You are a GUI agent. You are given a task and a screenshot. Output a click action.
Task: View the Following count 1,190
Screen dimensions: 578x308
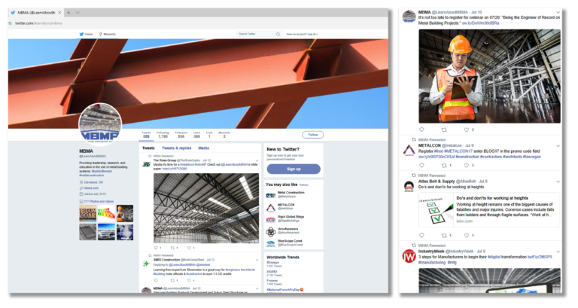pyautogui.click(x=163, y=135)
